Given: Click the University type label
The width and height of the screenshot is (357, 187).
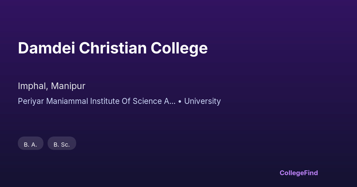Looking at the screenshot, I should 202,101.
